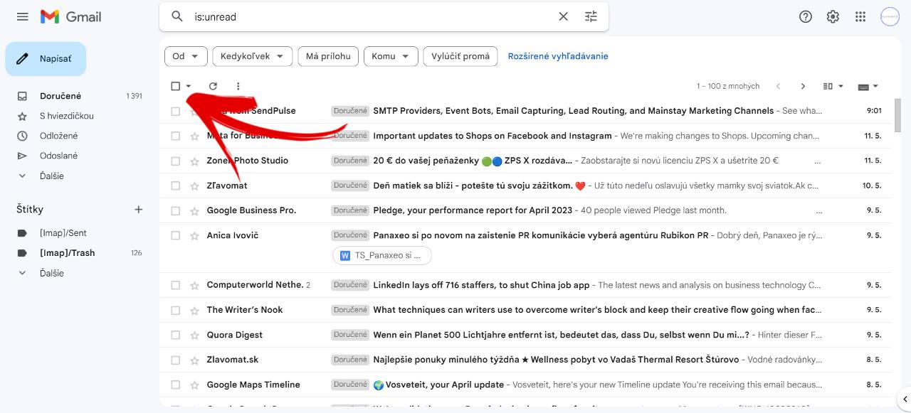911x413 pixels.
Task: Select the Quora Digest email checkbox
Action: tap(175, 335)
